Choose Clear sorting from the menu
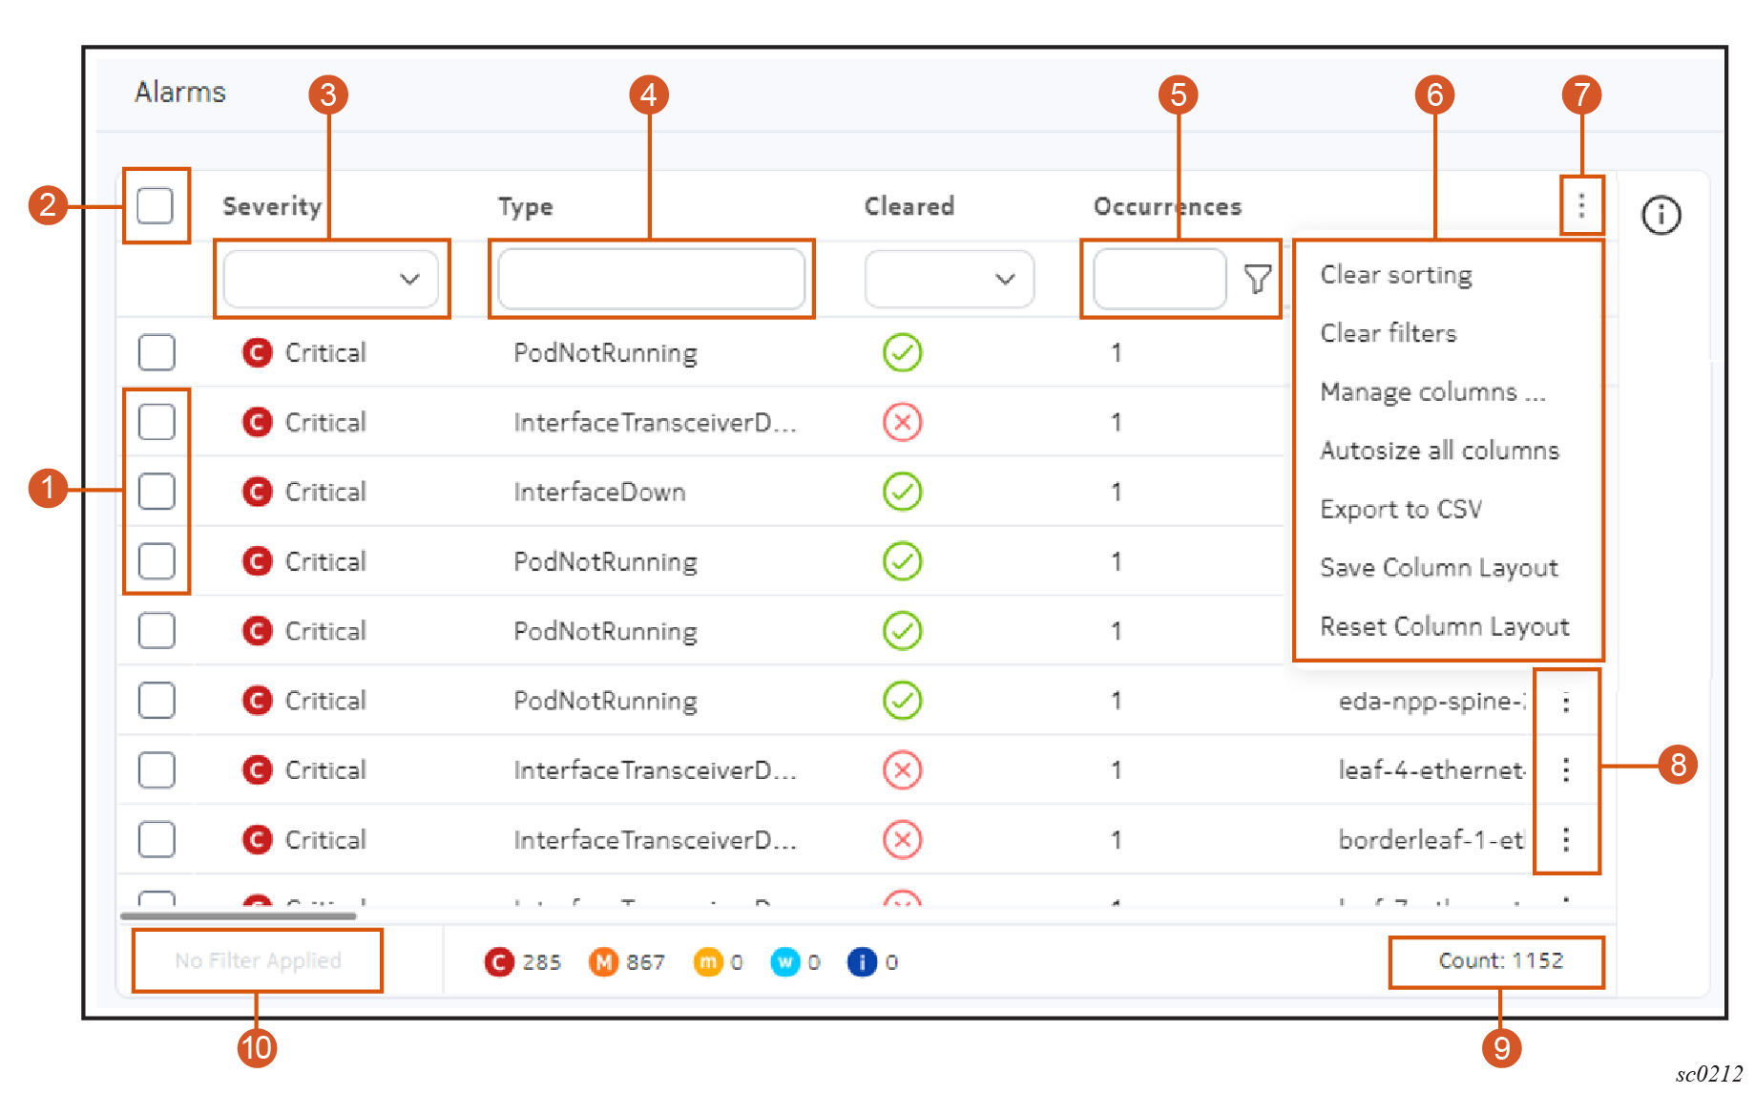The width and height of the screenshot is (1755, 1094). (1396, 275)
